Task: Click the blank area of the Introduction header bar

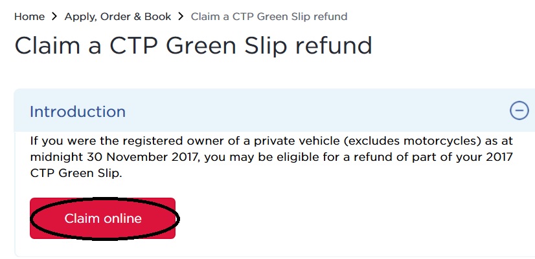Action: [x=311, y=111]
